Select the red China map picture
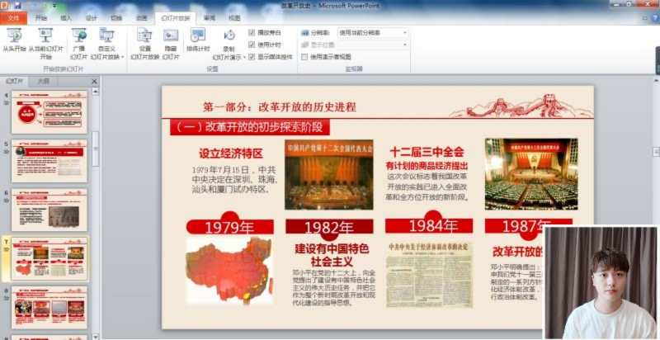The height and width of the screenshot is (340, 660). pyautogui.click(x=229, y=270)
